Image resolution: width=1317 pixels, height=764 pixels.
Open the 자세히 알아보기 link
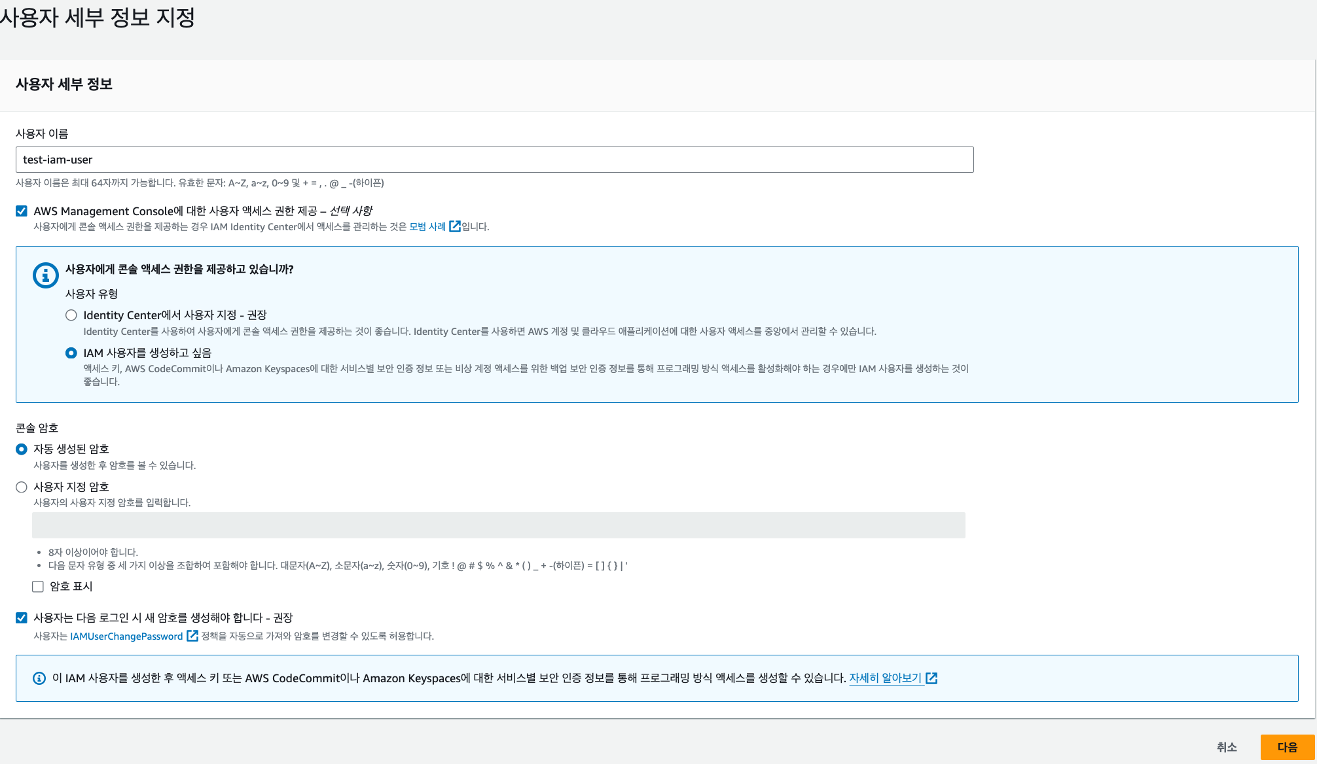click(x=885, y=678)
